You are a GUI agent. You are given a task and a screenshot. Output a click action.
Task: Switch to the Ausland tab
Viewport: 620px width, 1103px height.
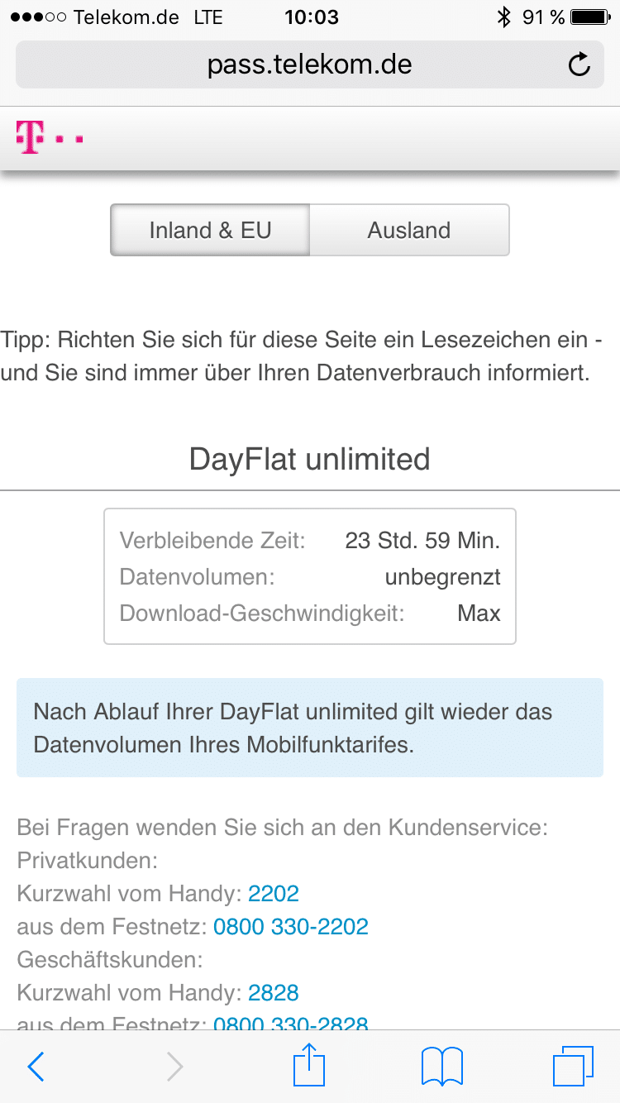pos(409,230)
